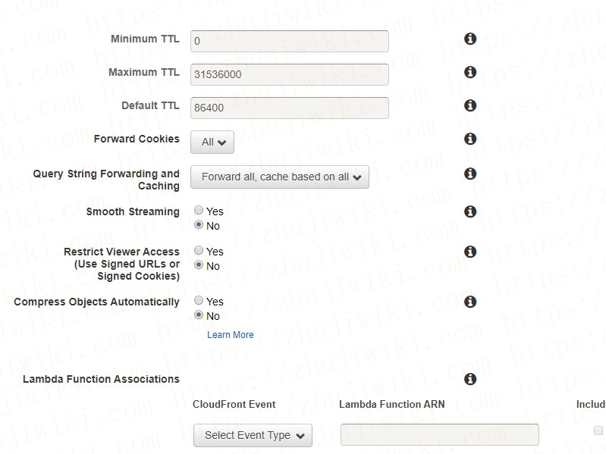Image resolution: width=606 pixels, height=454 pixels.
Task: Click info icon for Query String Forwarding
Action: point(470,174)
